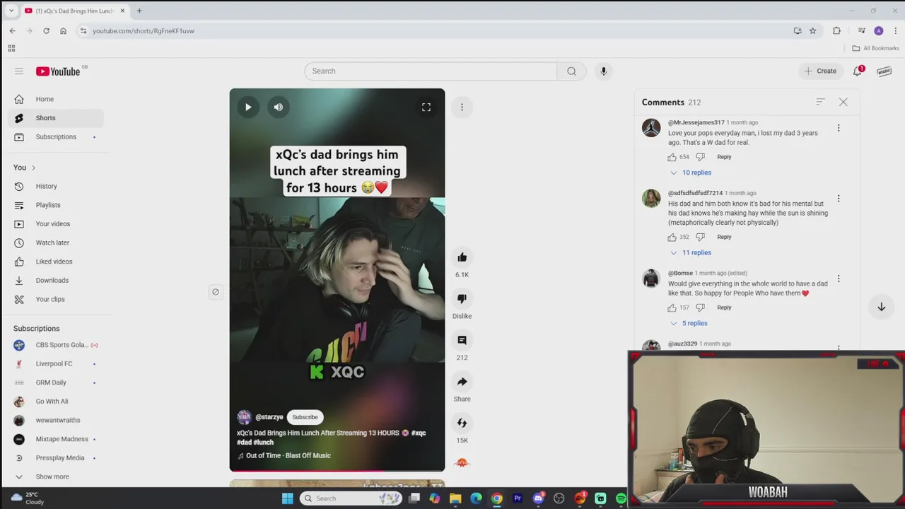Expand 10 replies on MrJessejames317 comment

[x=691, y=172]
